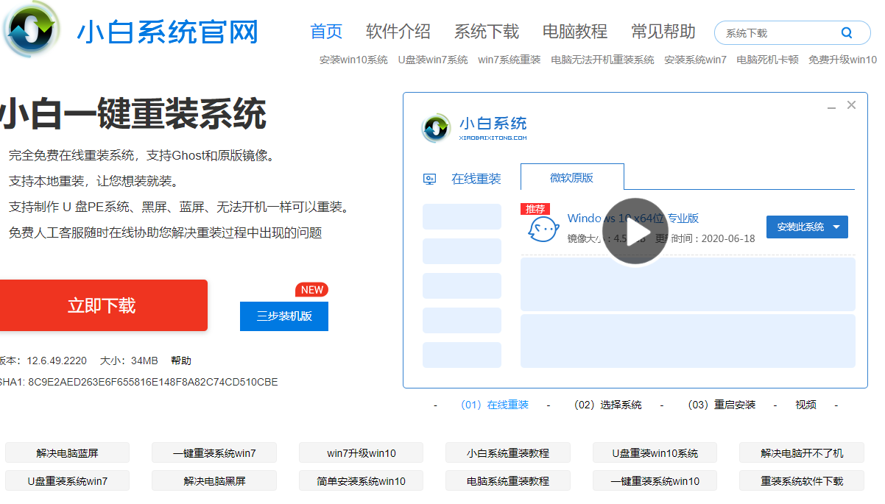Click the search magnifier icon
Screen dimensions: 885x504
(x=846, y=32)
